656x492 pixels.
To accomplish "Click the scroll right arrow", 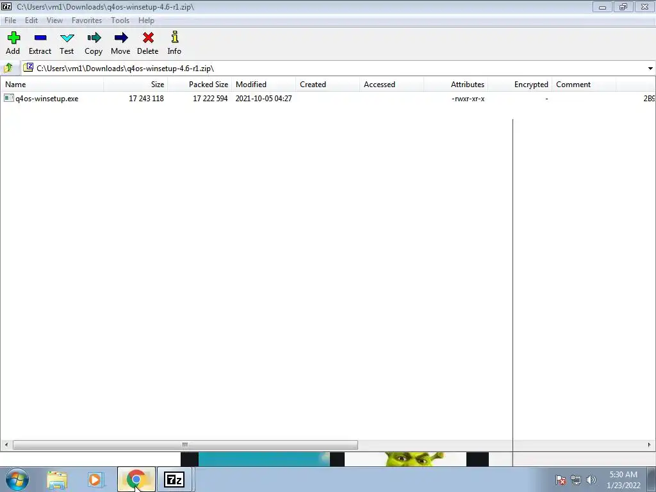I will tap(650, 445).
